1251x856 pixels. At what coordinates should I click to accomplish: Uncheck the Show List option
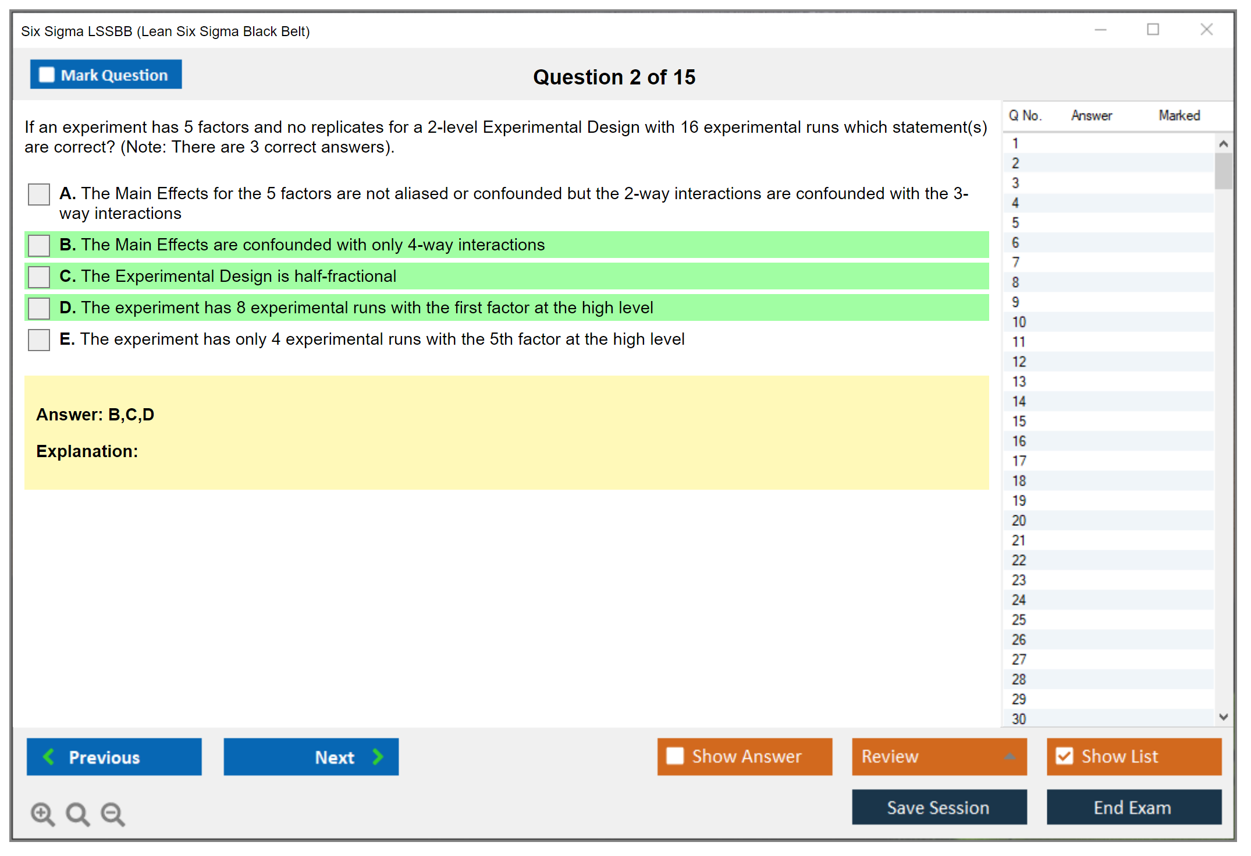tap(1064, 756)
